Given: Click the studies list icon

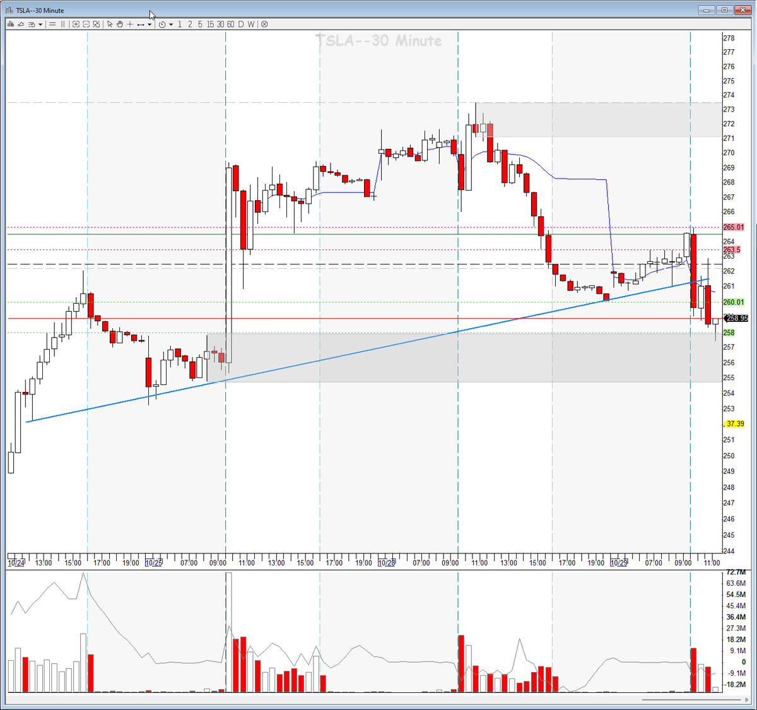Looking at the screenshot, I should click(31, 24).
